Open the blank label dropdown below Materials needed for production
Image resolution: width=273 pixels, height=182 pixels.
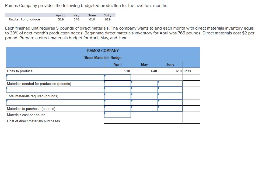[x=55, y=90]
